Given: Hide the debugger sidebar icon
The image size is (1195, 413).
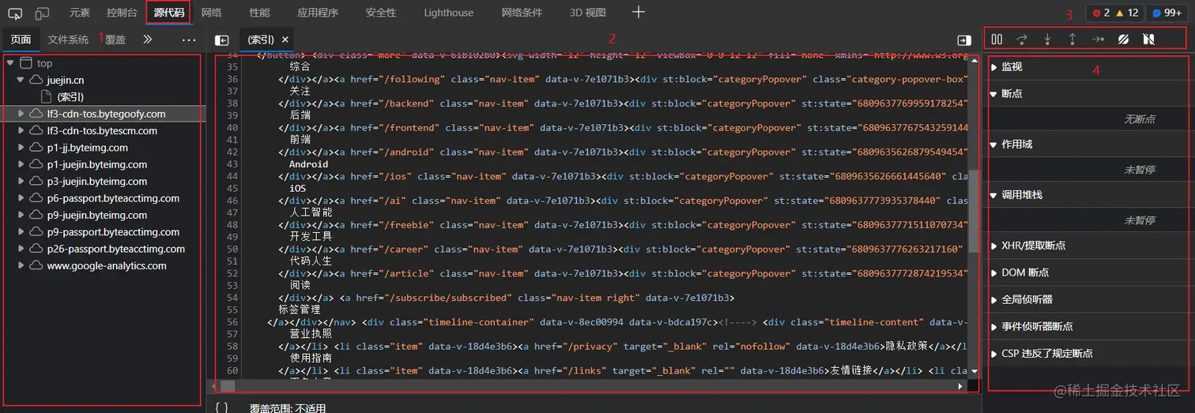Looking at the screenshot, I should pyautogui.click(x=964, y=40).
